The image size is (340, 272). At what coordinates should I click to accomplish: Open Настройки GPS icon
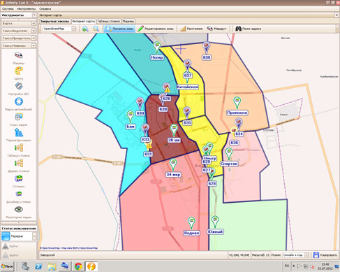pos(19,86)
